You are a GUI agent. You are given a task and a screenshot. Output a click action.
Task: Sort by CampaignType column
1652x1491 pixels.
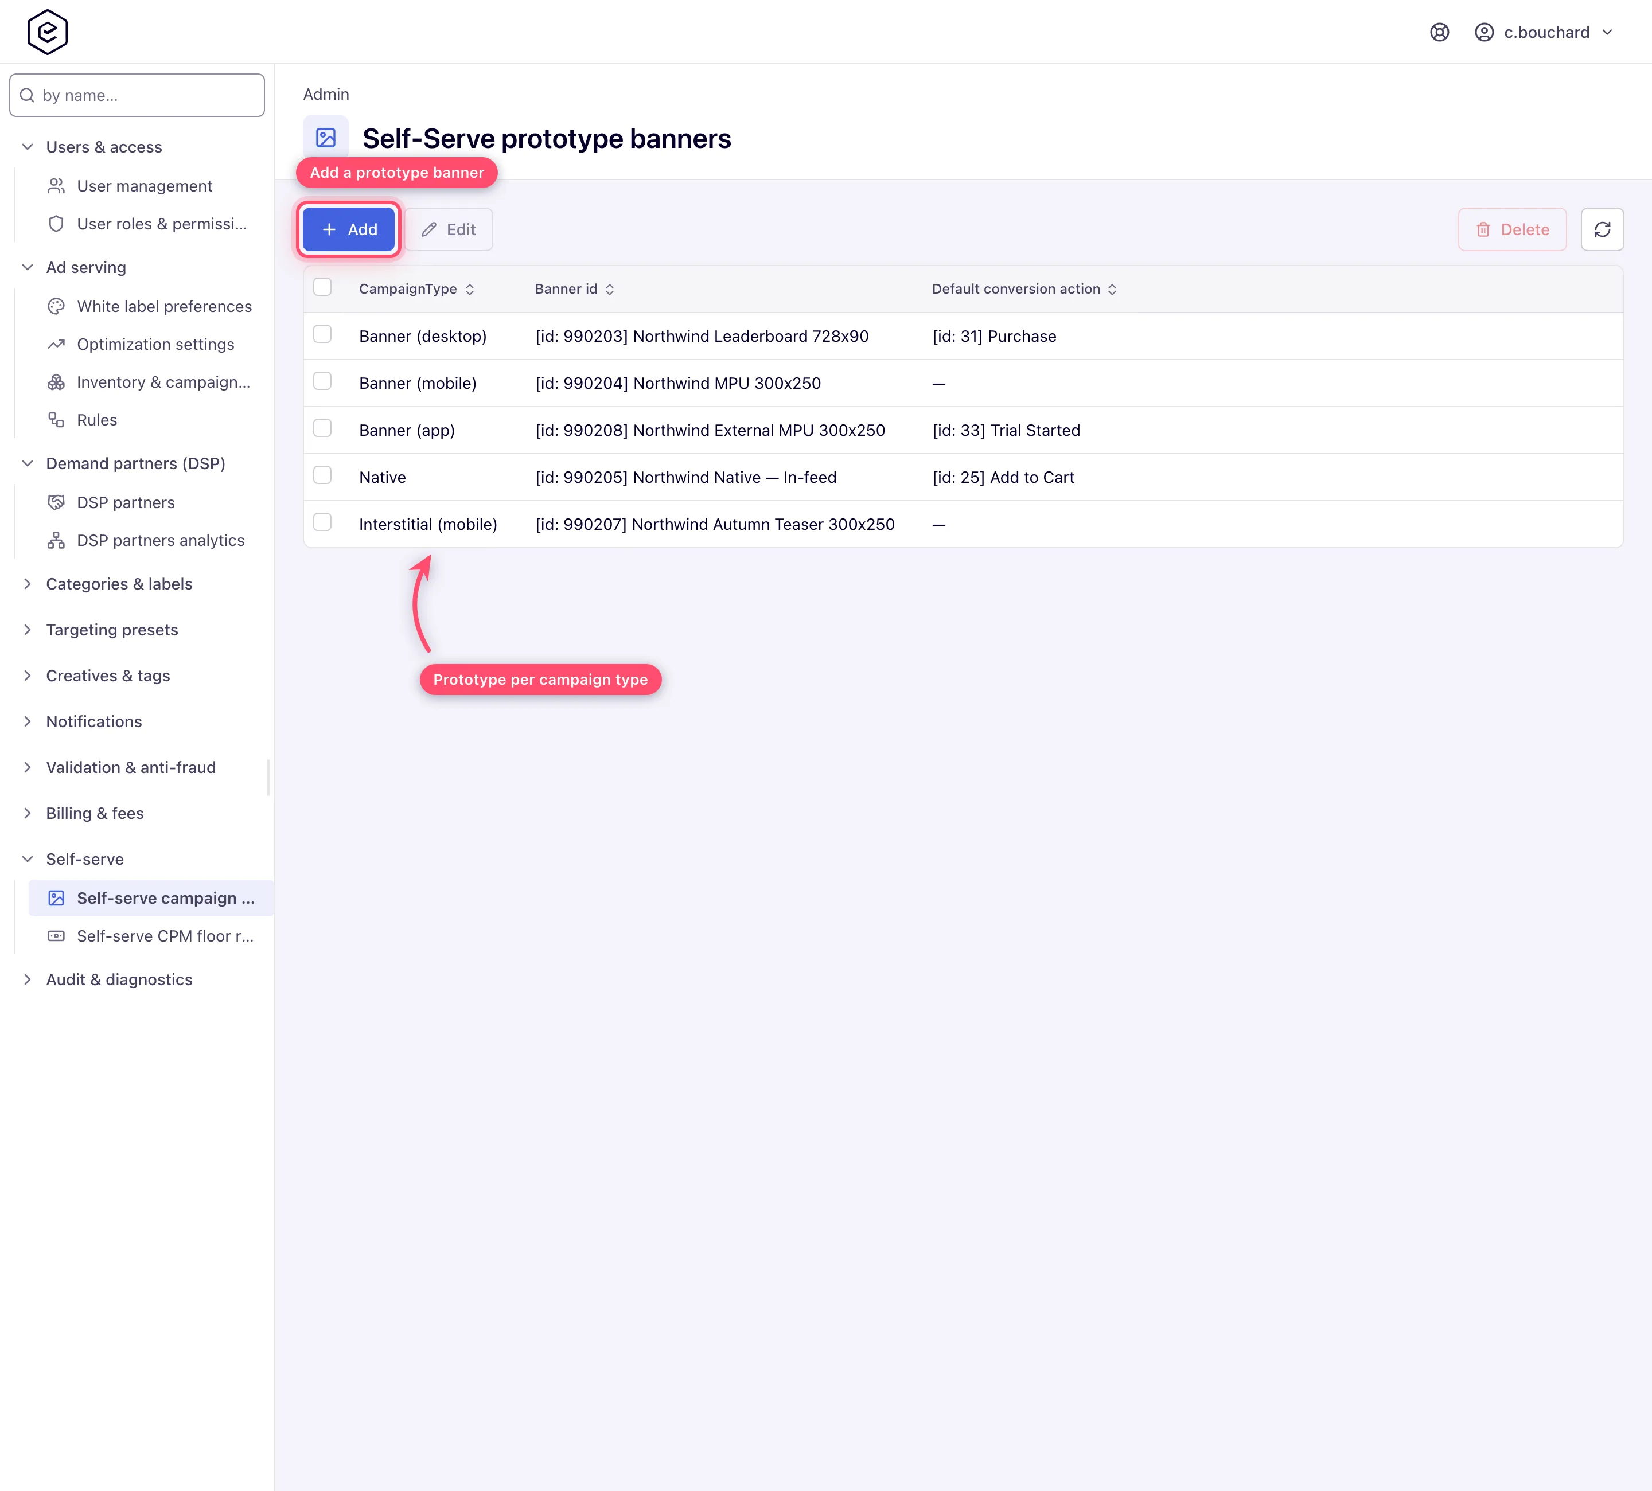[416, 289]
